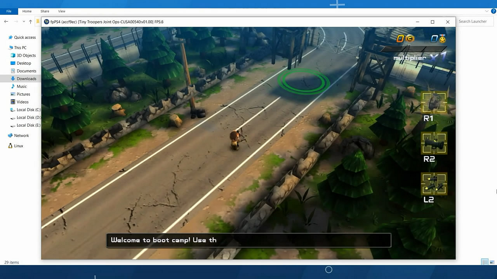Screen dimensions: 497x279
Task: Open Downloads folder in the sidebar
Action: pos(26,79)
